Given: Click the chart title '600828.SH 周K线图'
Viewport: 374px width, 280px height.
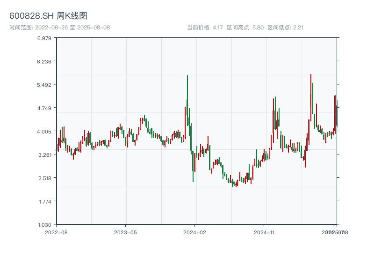Looking at the screenshot, I should tap(48, 16).
